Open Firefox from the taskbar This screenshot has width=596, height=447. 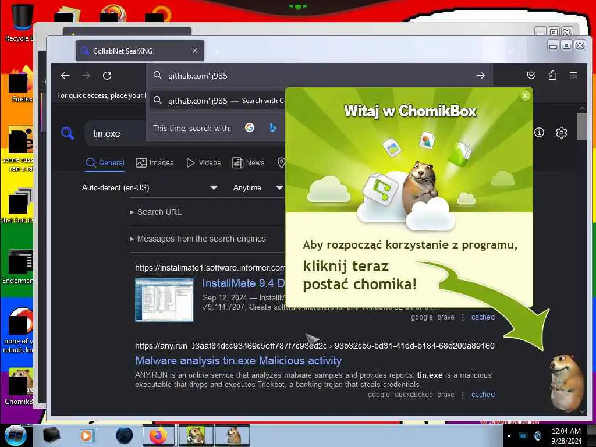[x=158, y=435]
